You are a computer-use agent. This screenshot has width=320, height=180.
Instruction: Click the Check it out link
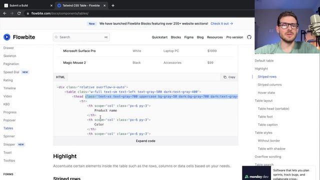click(x=221, y=23)
